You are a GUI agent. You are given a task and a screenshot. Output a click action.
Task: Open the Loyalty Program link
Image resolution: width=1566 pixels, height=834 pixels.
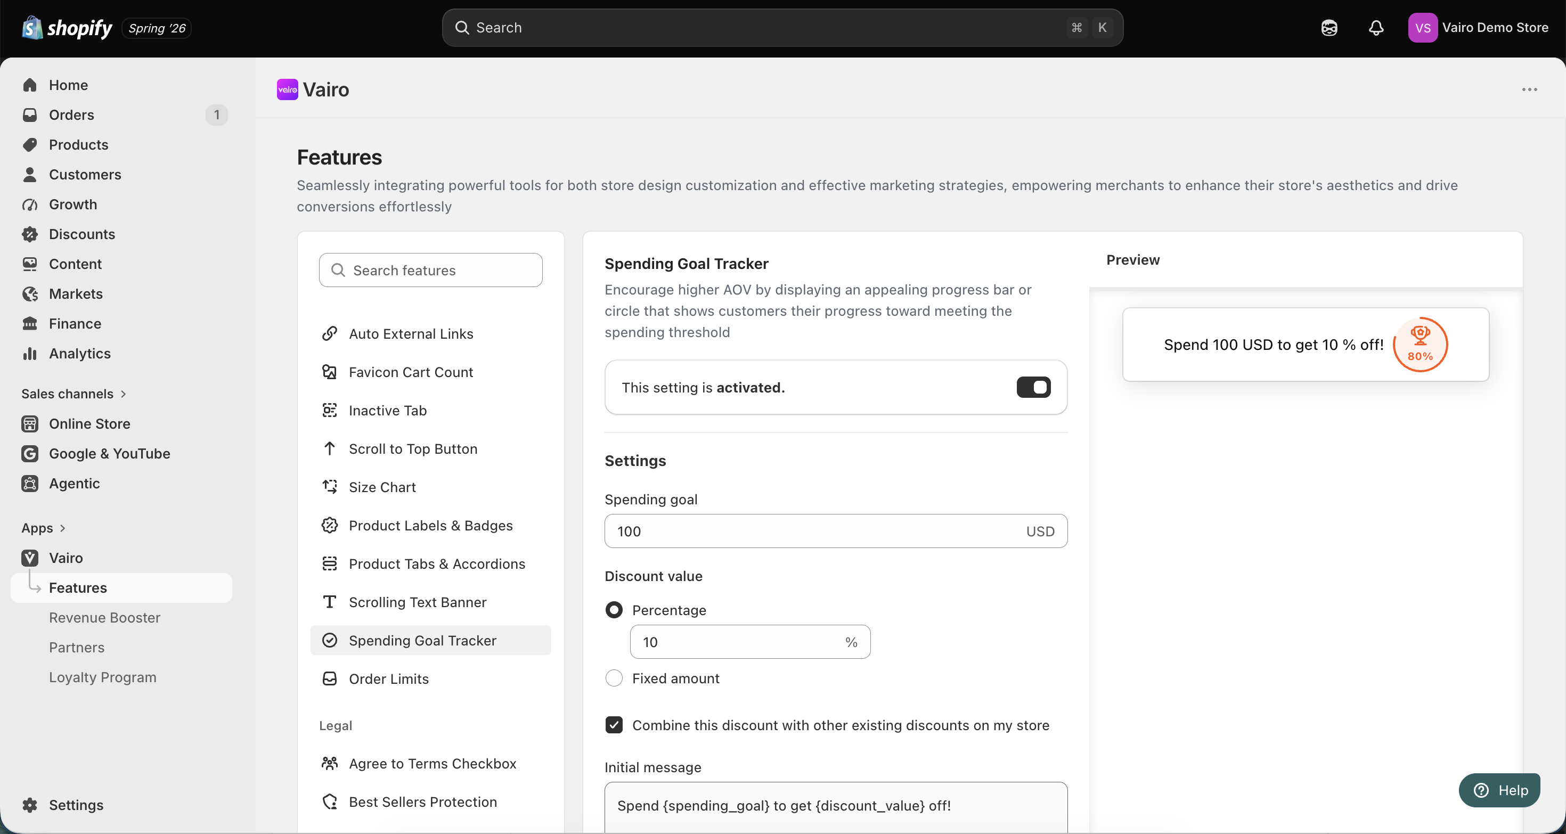[x=103, y=677]
